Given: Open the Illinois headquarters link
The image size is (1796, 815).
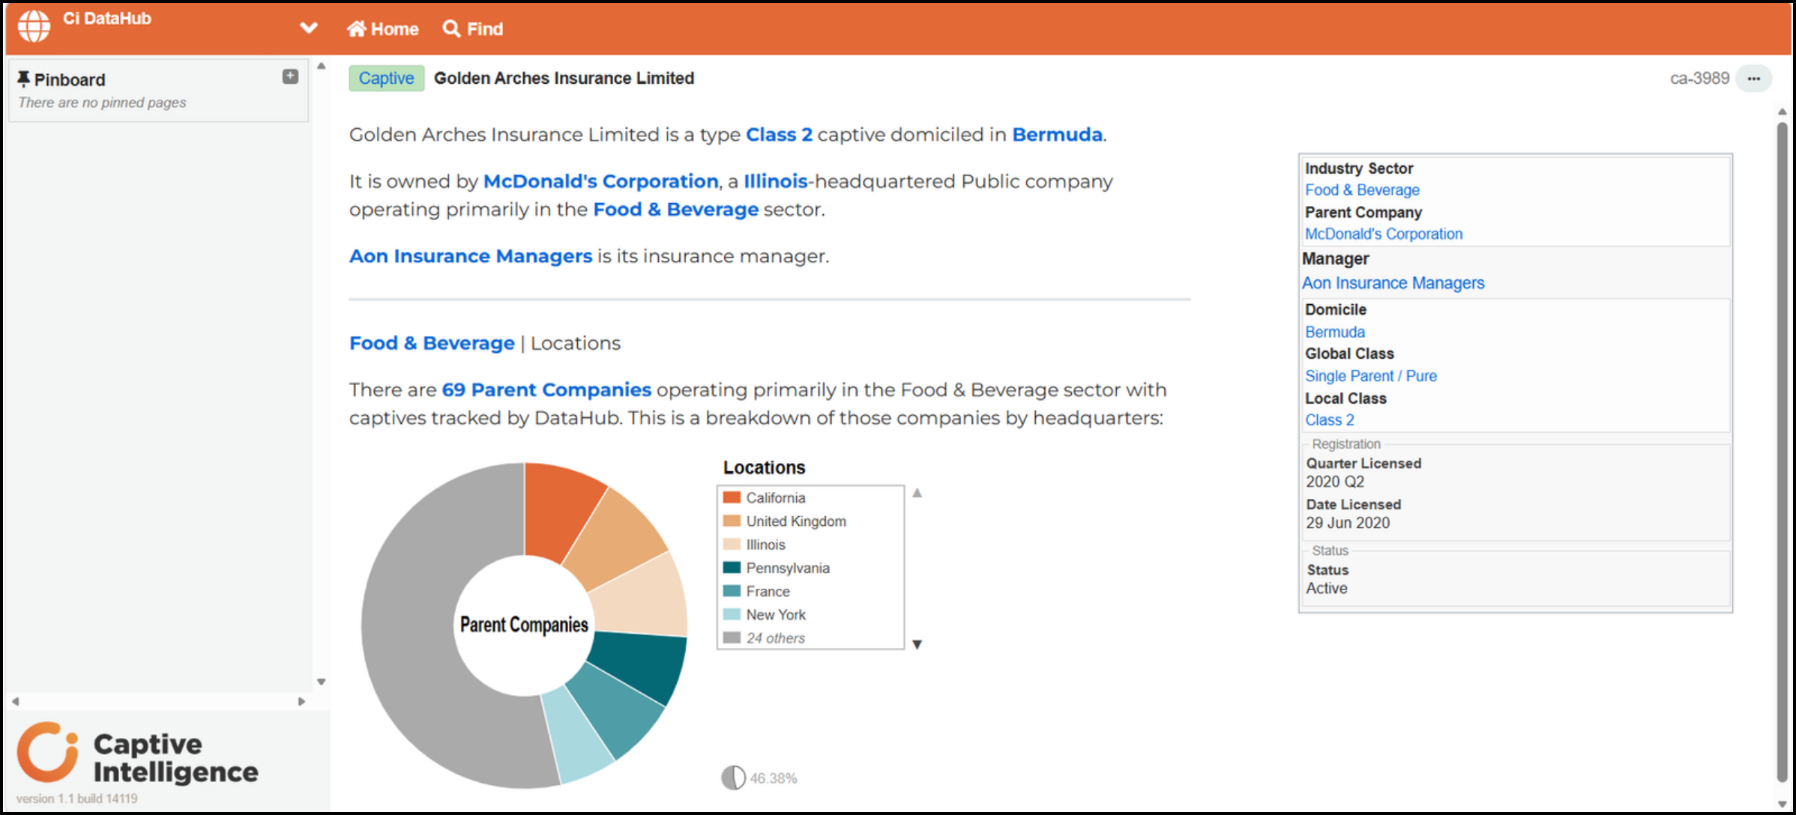Looking at the screenshot, I should coord(775,181).
